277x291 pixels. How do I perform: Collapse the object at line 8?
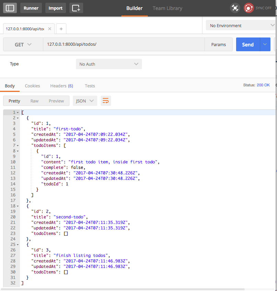(x=18, y=151)
